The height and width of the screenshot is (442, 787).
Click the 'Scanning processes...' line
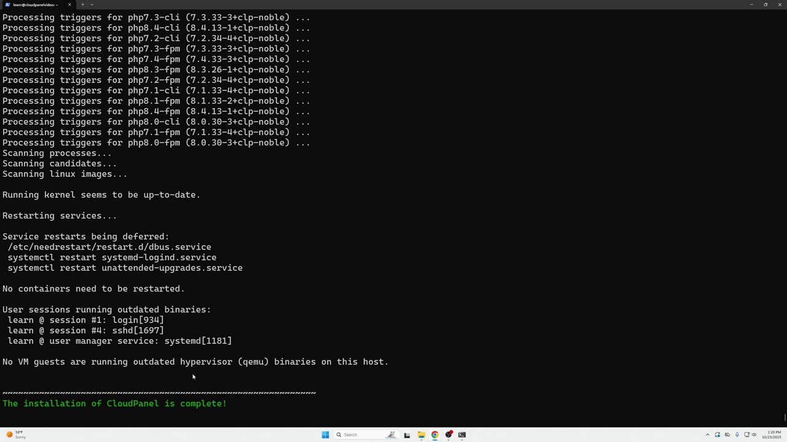[x=57, y=153]
